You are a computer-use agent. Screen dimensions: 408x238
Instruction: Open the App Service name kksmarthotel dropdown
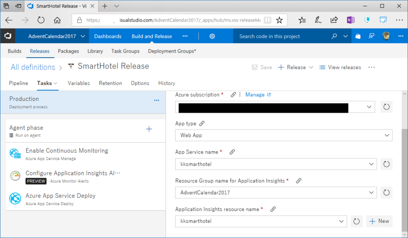[x=276, y=164]
